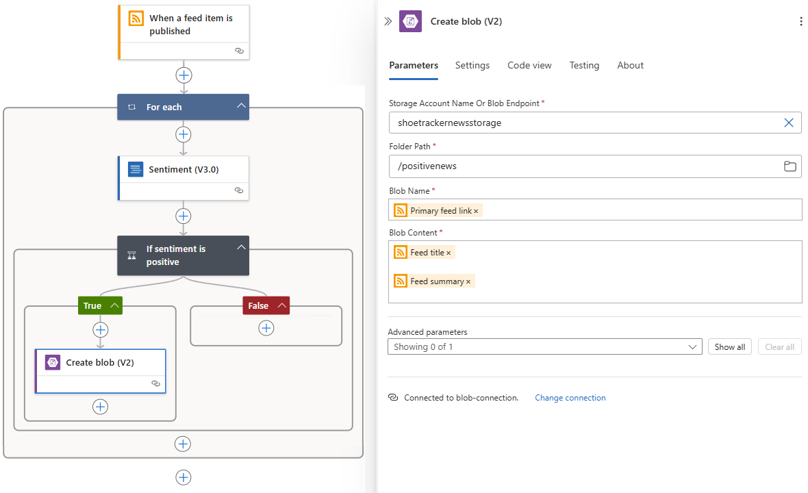808x493 pixels.
Task: Click the connection icon on Create blob node
Action: tap(156, 383)
